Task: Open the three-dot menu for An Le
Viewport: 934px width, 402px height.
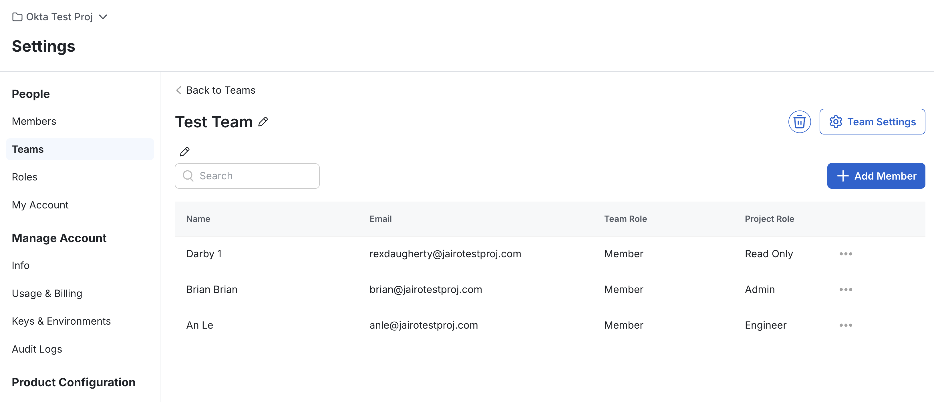Action: point(846,325)
